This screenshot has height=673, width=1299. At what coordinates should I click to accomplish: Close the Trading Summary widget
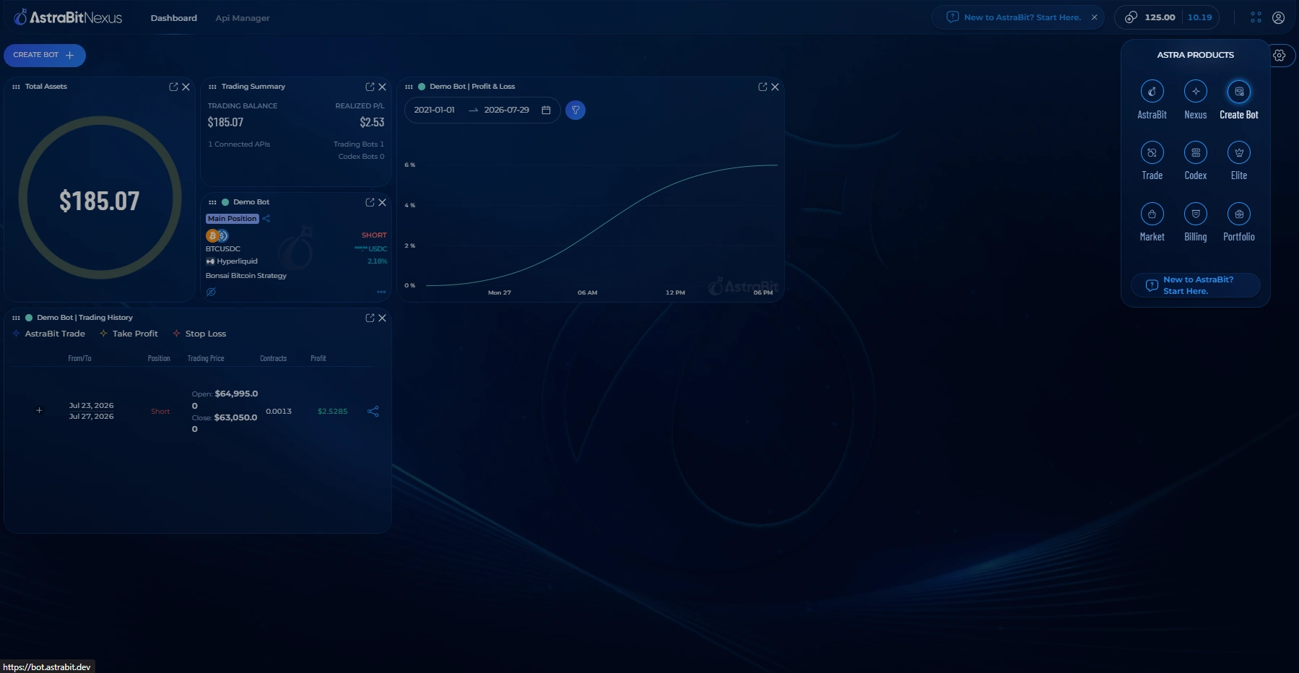click(x=382, y=87)
